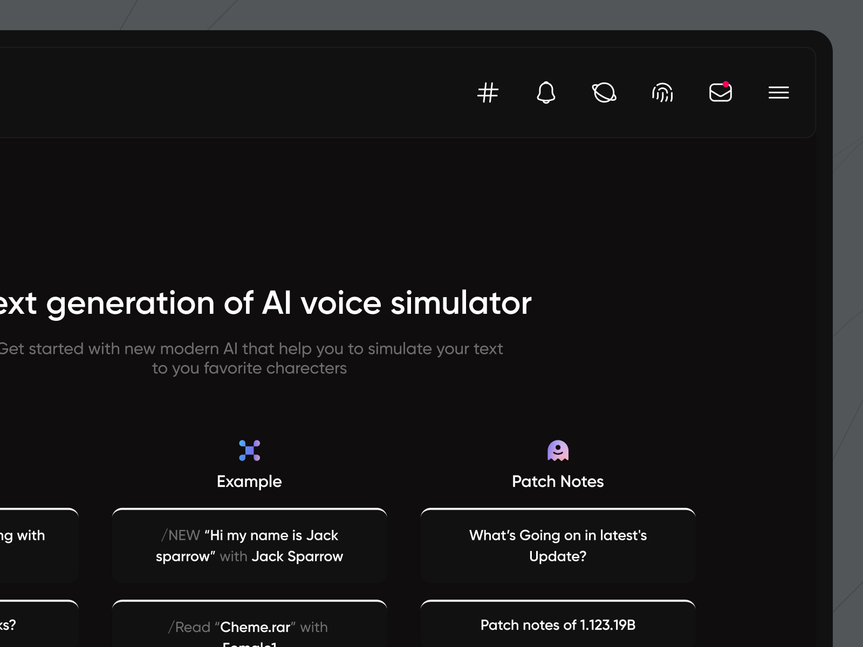Click the Jack Sparrow example prompt card
Viewport: 863px width, 647px height.
249,545
